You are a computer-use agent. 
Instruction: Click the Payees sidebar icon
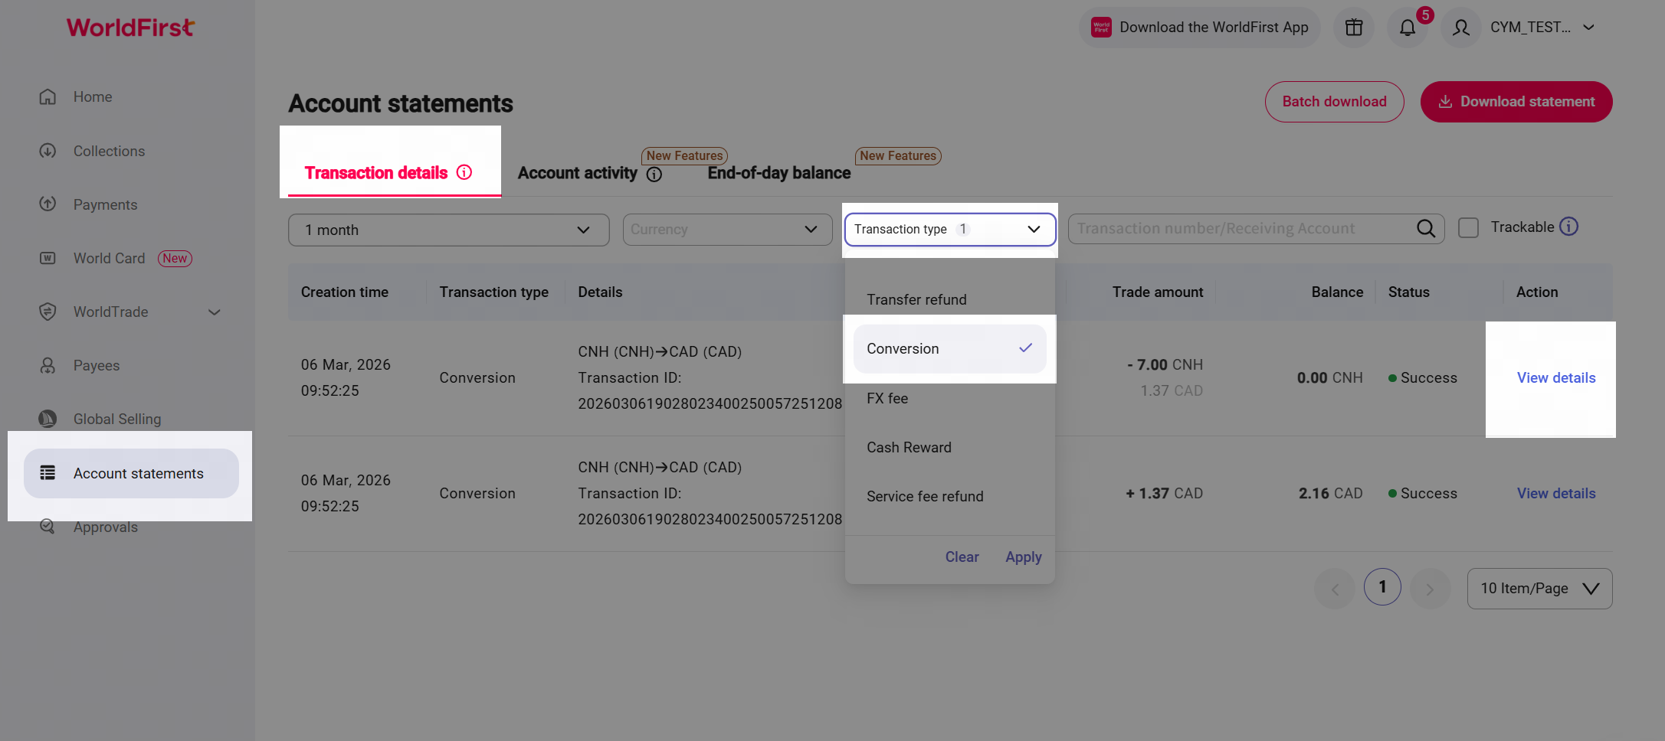click(x=48, y=365)
